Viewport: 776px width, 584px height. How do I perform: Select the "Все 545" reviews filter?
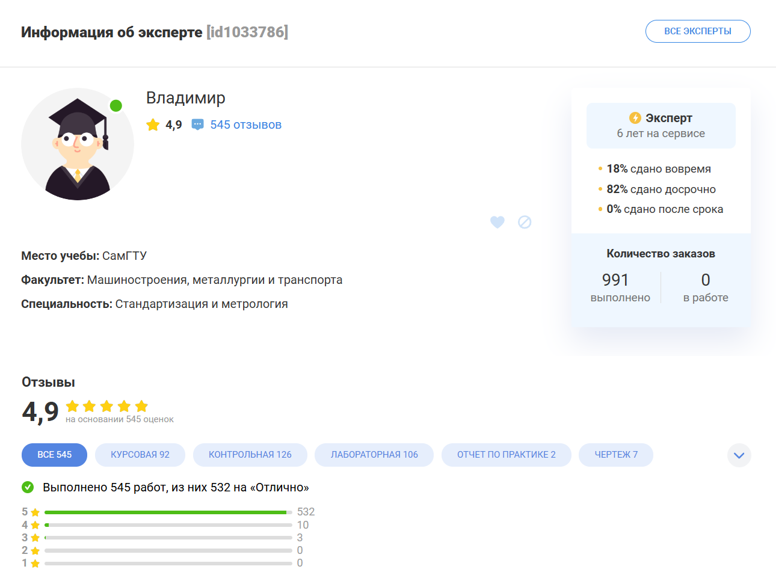click(54, 455)
